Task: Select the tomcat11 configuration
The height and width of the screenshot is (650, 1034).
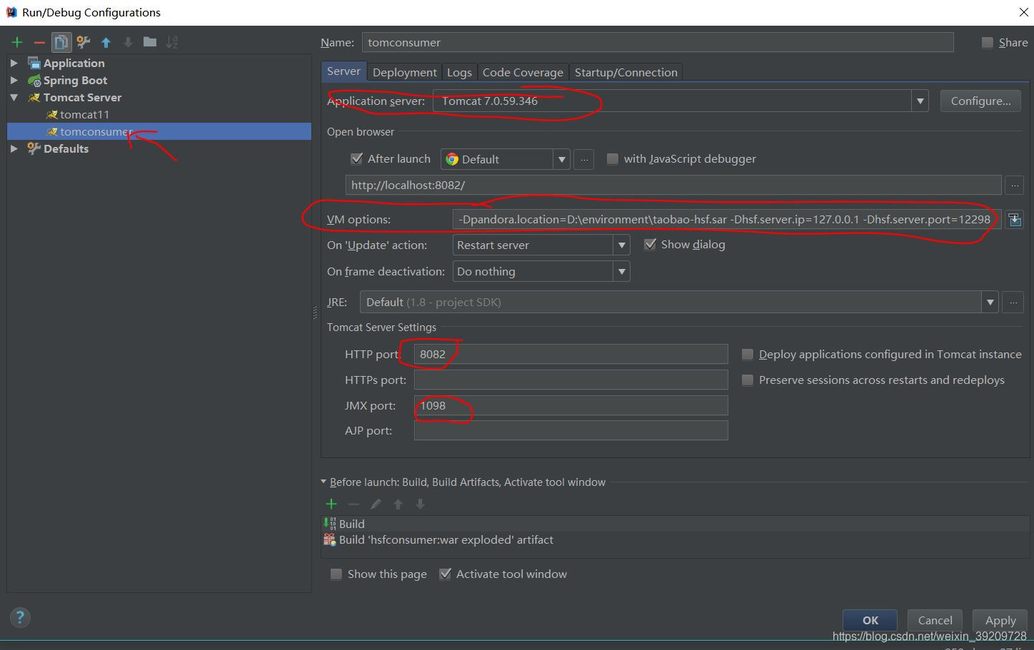Action: tap(84, 114)
